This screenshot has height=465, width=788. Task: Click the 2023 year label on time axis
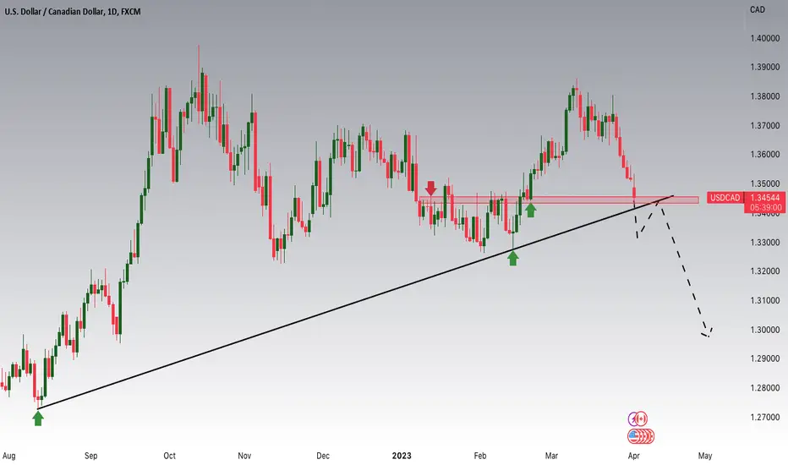(x=402, y=456)
